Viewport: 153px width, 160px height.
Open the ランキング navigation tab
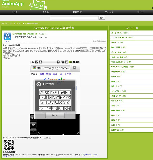[109, 12]
